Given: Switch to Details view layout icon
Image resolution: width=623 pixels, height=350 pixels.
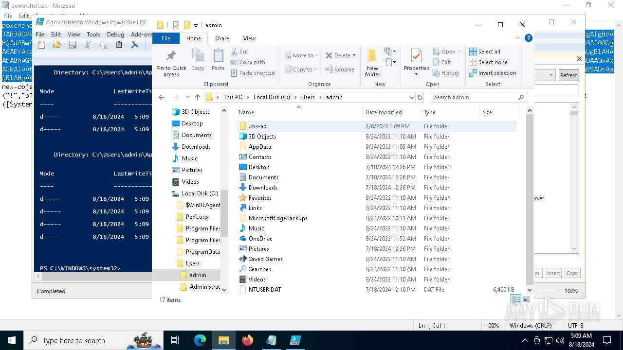Looking at the screenshot, I should point(516,299).
